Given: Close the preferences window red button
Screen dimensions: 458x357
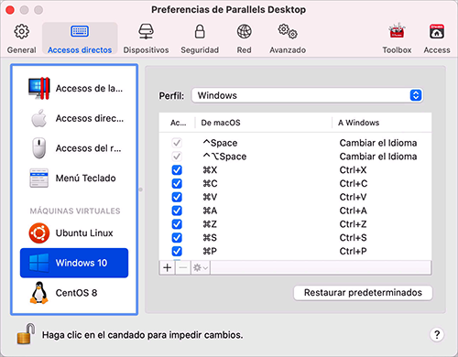Looking at the screenshot, I should 10,10.
